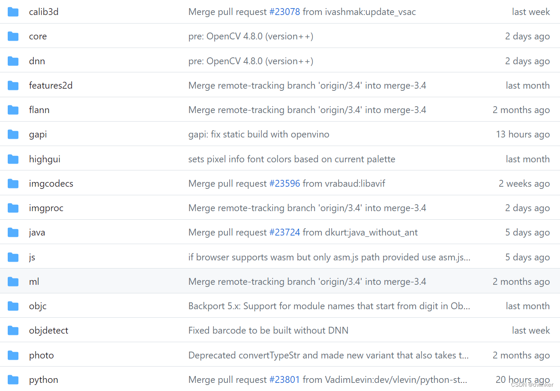560x391 pixels.
Task: Click dnn's 'pre: OpenCV 4.8.0' commit message
Action: click(x=251, y=61)
